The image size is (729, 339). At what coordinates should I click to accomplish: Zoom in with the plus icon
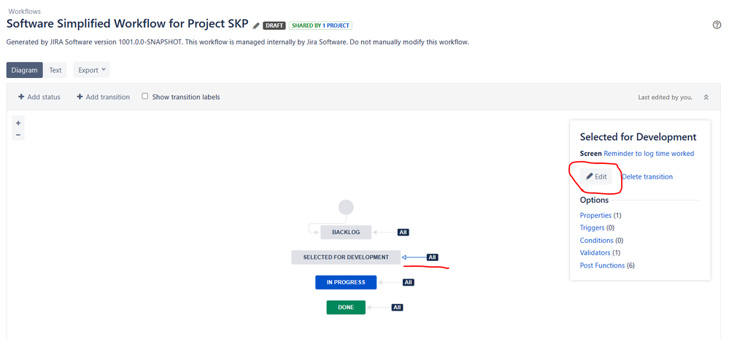[x=18, y=123]
